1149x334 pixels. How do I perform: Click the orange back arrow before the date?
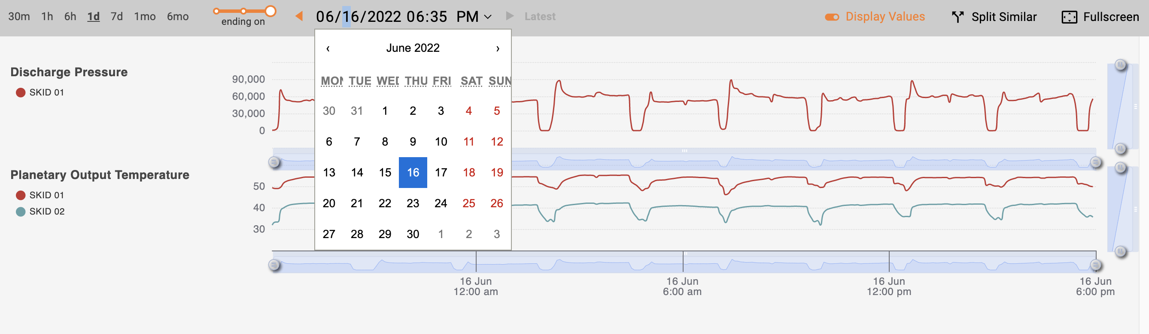pyautogui.click(x=299, y=16)
